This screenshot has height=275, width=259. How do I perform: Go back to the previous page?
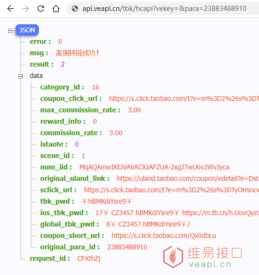(10, 9)
